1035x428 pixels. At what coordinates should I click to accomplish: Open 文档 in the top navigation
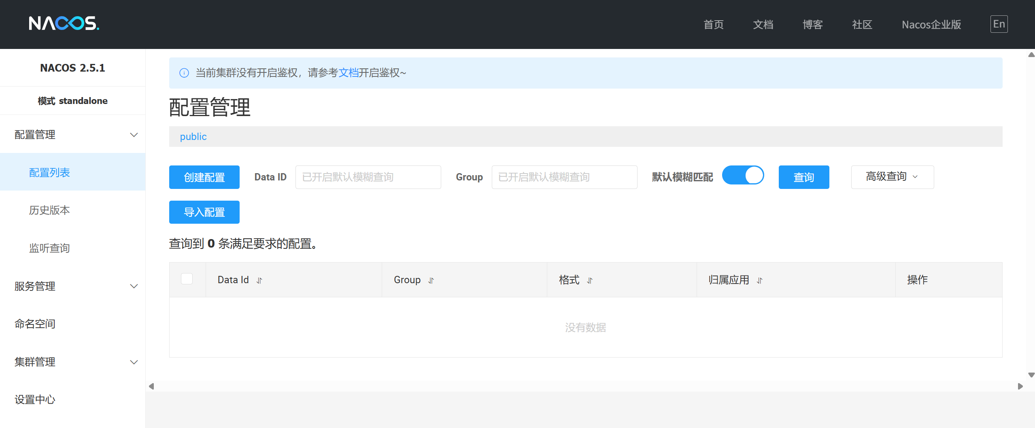(763, 25)
